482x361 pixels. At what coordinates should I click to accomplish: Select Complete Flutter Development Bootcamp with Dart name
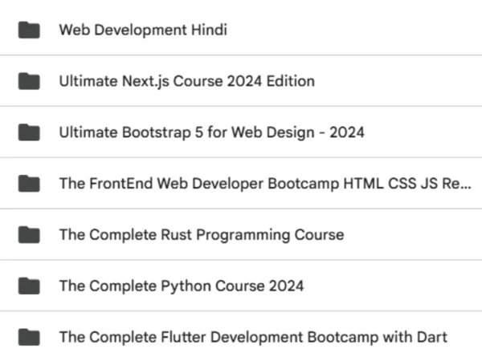[253, 337]
